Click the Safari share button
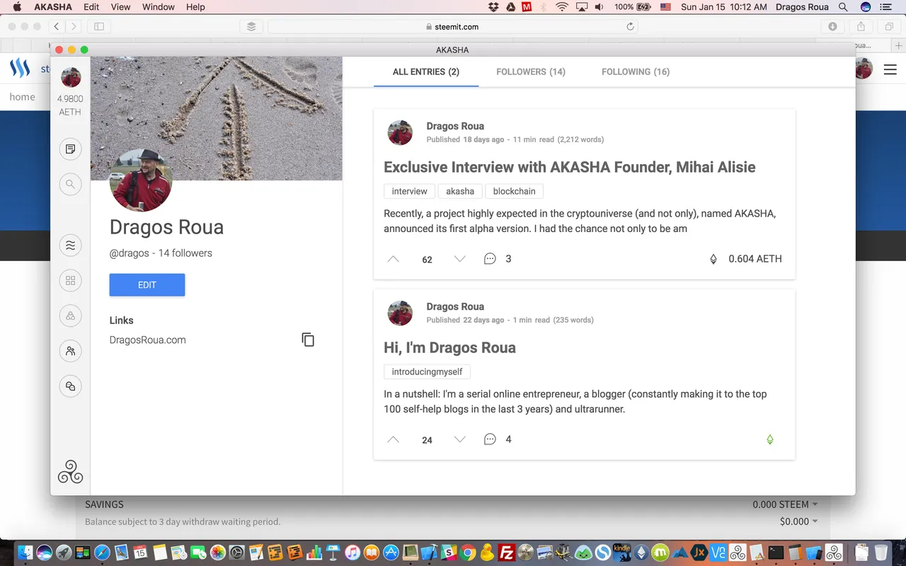Viewport: 906px width, 566px height. [x=861, y=26]
